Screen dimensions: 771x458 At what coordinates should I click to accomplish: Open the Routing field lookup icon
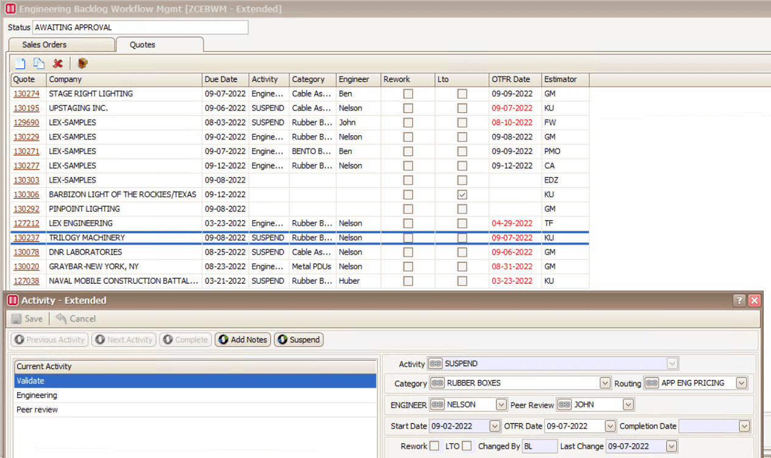[651, 383]
